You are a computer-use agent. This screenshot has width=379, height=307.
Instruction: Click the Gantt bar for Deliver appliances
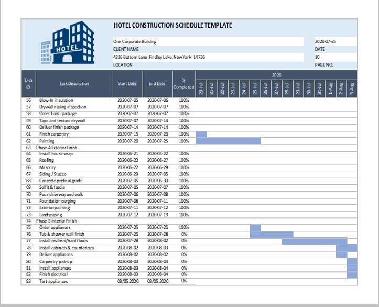coord(342,255)
